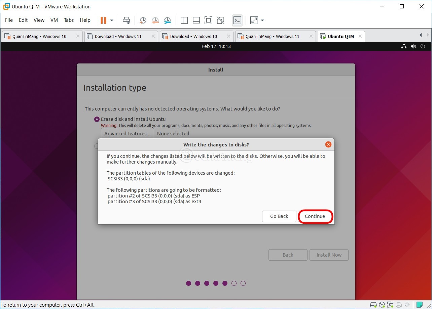Click the Back button in installer

point(288,255)
